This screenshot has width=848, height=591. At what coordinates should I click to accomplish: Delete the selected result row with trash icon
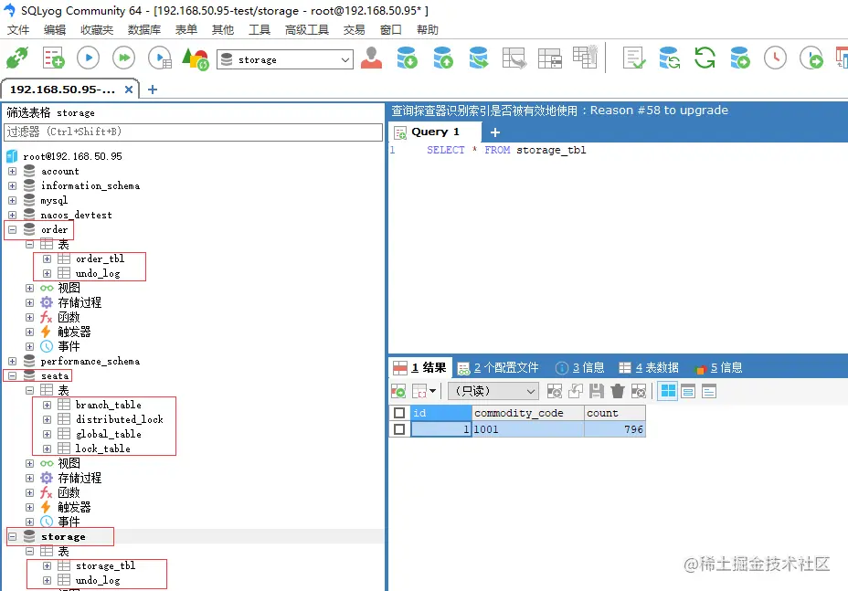point(616,391)
